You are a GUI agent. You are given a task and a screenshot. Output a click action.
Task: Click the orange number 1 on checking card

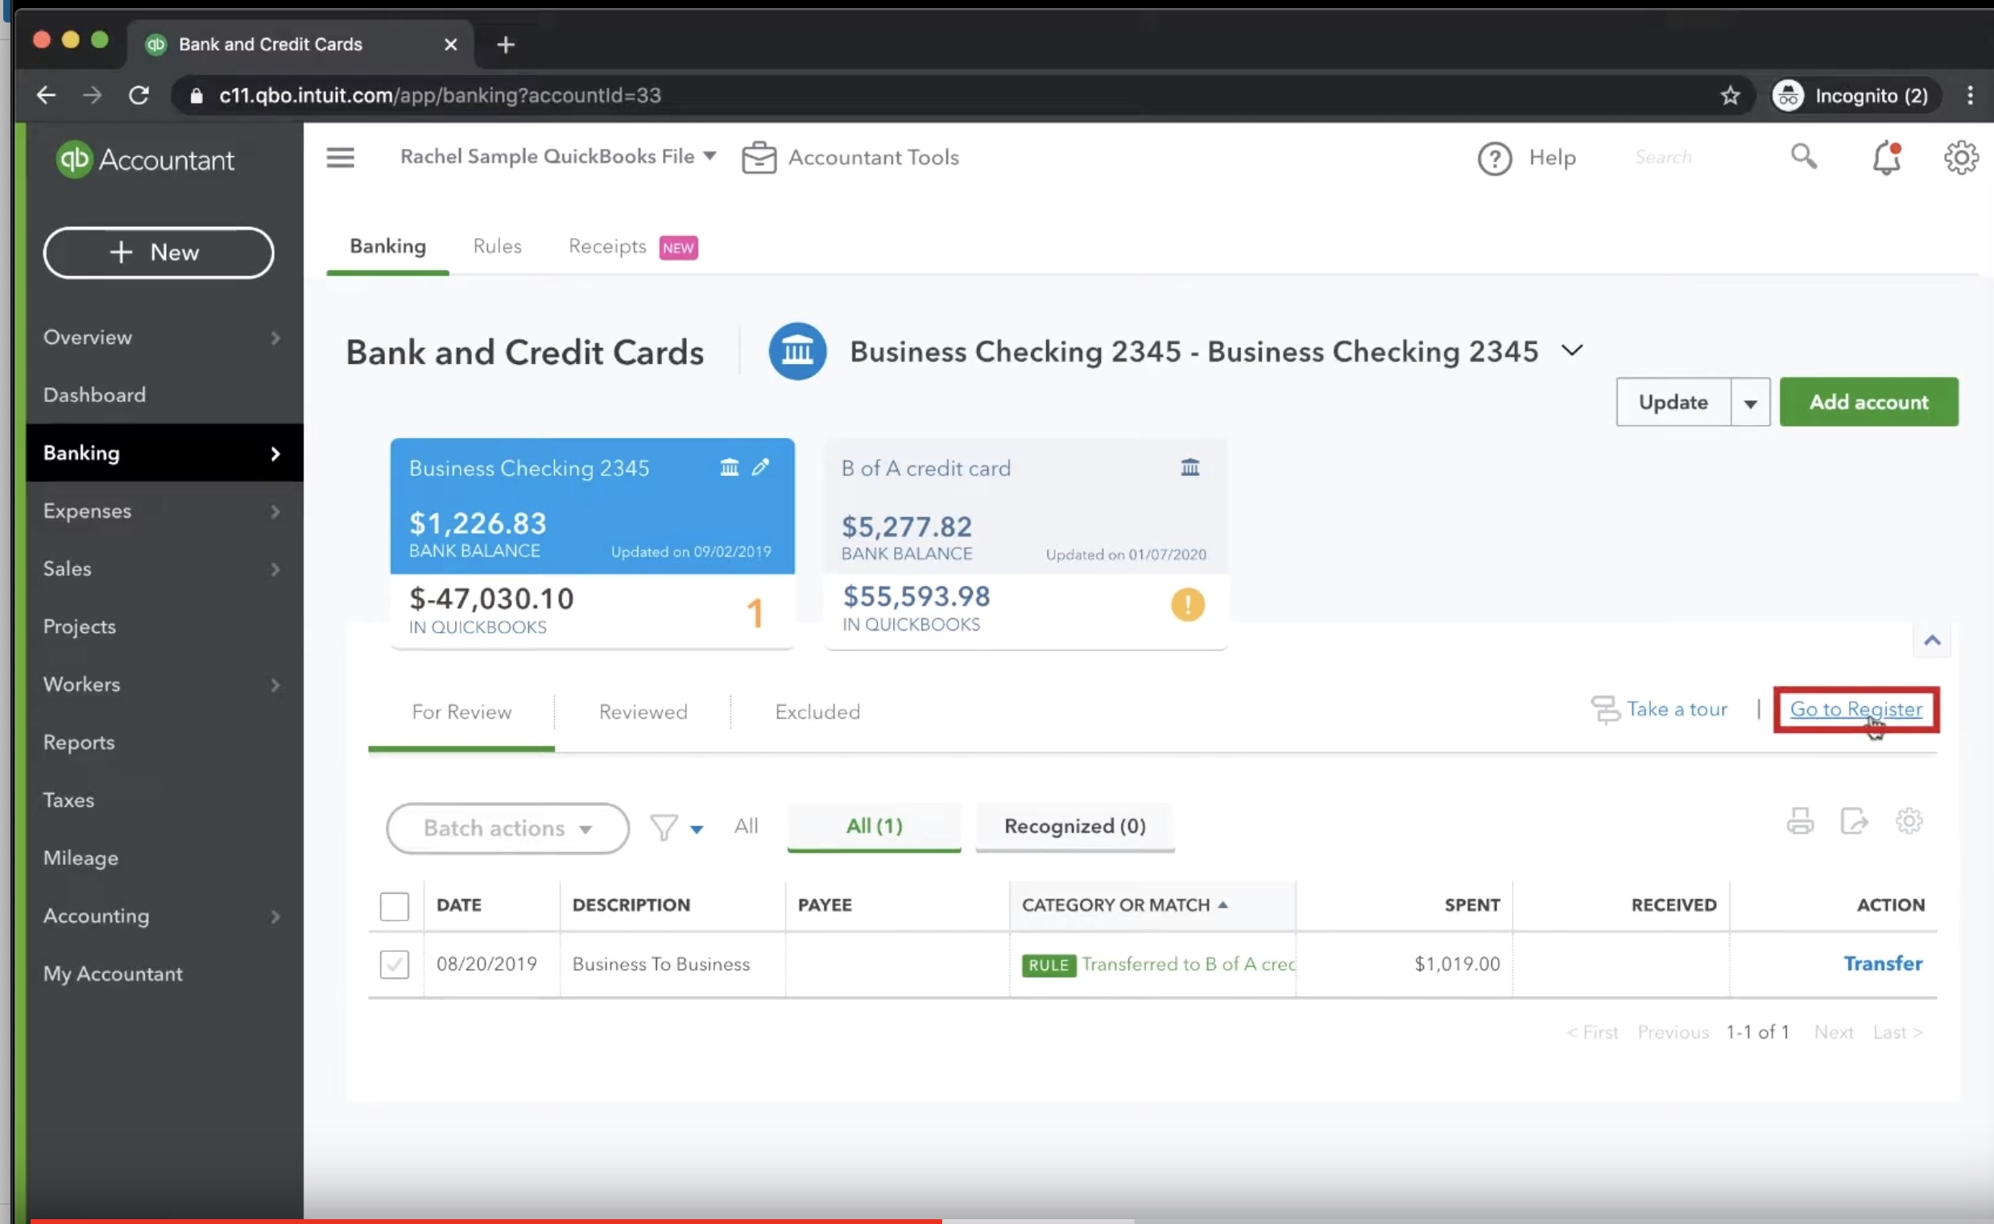(x=754, y=613)
